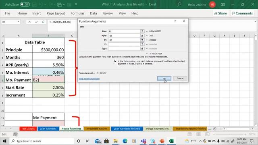This screenshot has width=258, height=145.
Task: Click the Type range selector icon
Action: tap(142, 49)
